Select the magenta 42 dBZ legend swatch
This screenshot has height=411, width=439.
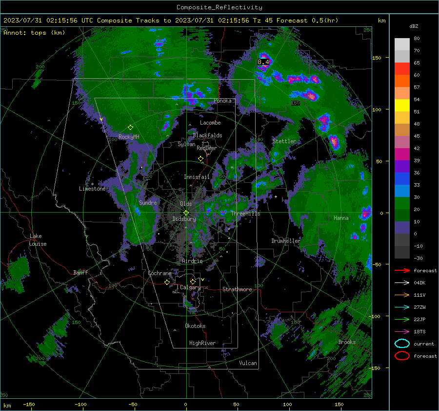402,154
